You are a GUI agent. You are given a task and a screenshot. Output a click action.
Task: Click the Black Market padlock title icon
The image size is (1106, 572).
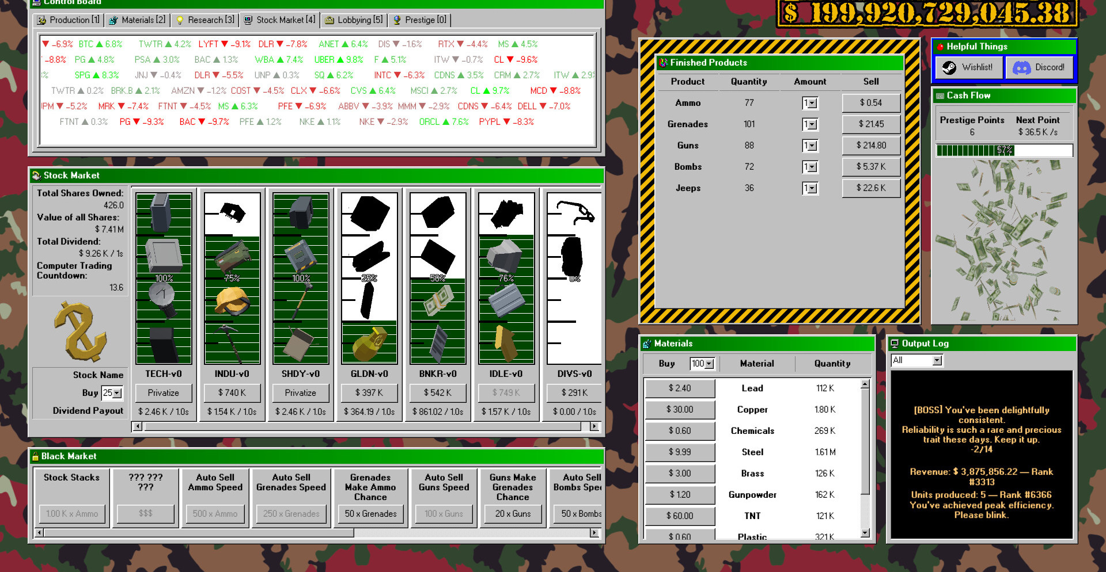tap(35, 456)
